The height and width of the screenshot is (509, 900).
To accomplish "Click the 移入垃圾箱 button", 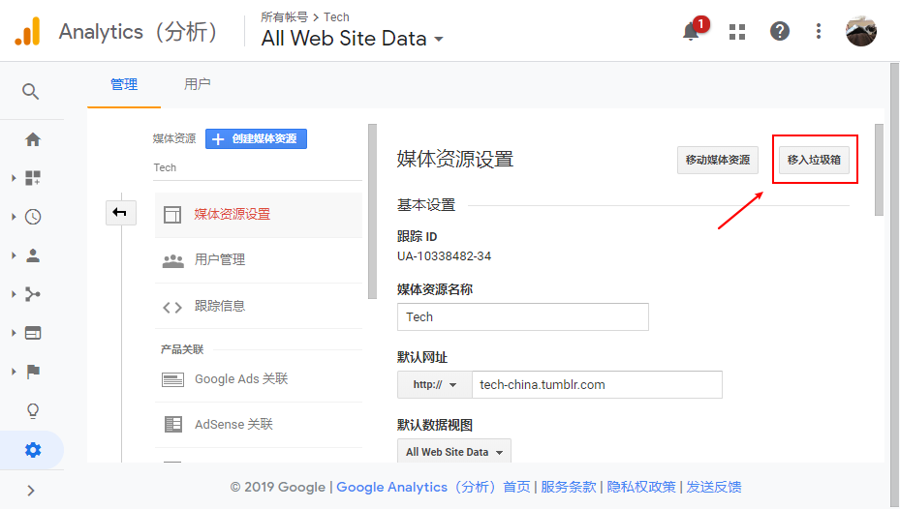I will pyautogui.click(x=814, y=160).
